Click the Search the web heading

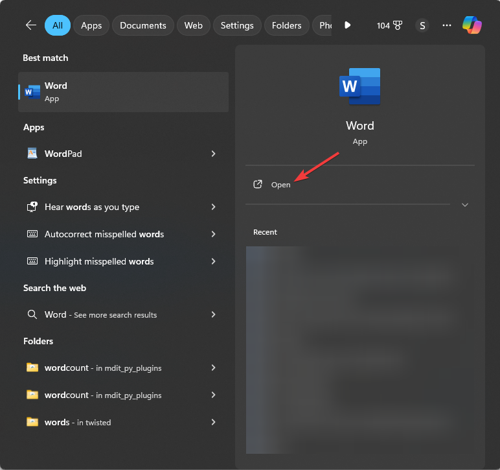tap(54, 288)
